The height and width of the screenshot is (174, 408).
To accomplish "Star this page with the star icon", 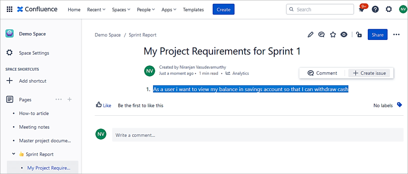I will (x=333, y=35).
